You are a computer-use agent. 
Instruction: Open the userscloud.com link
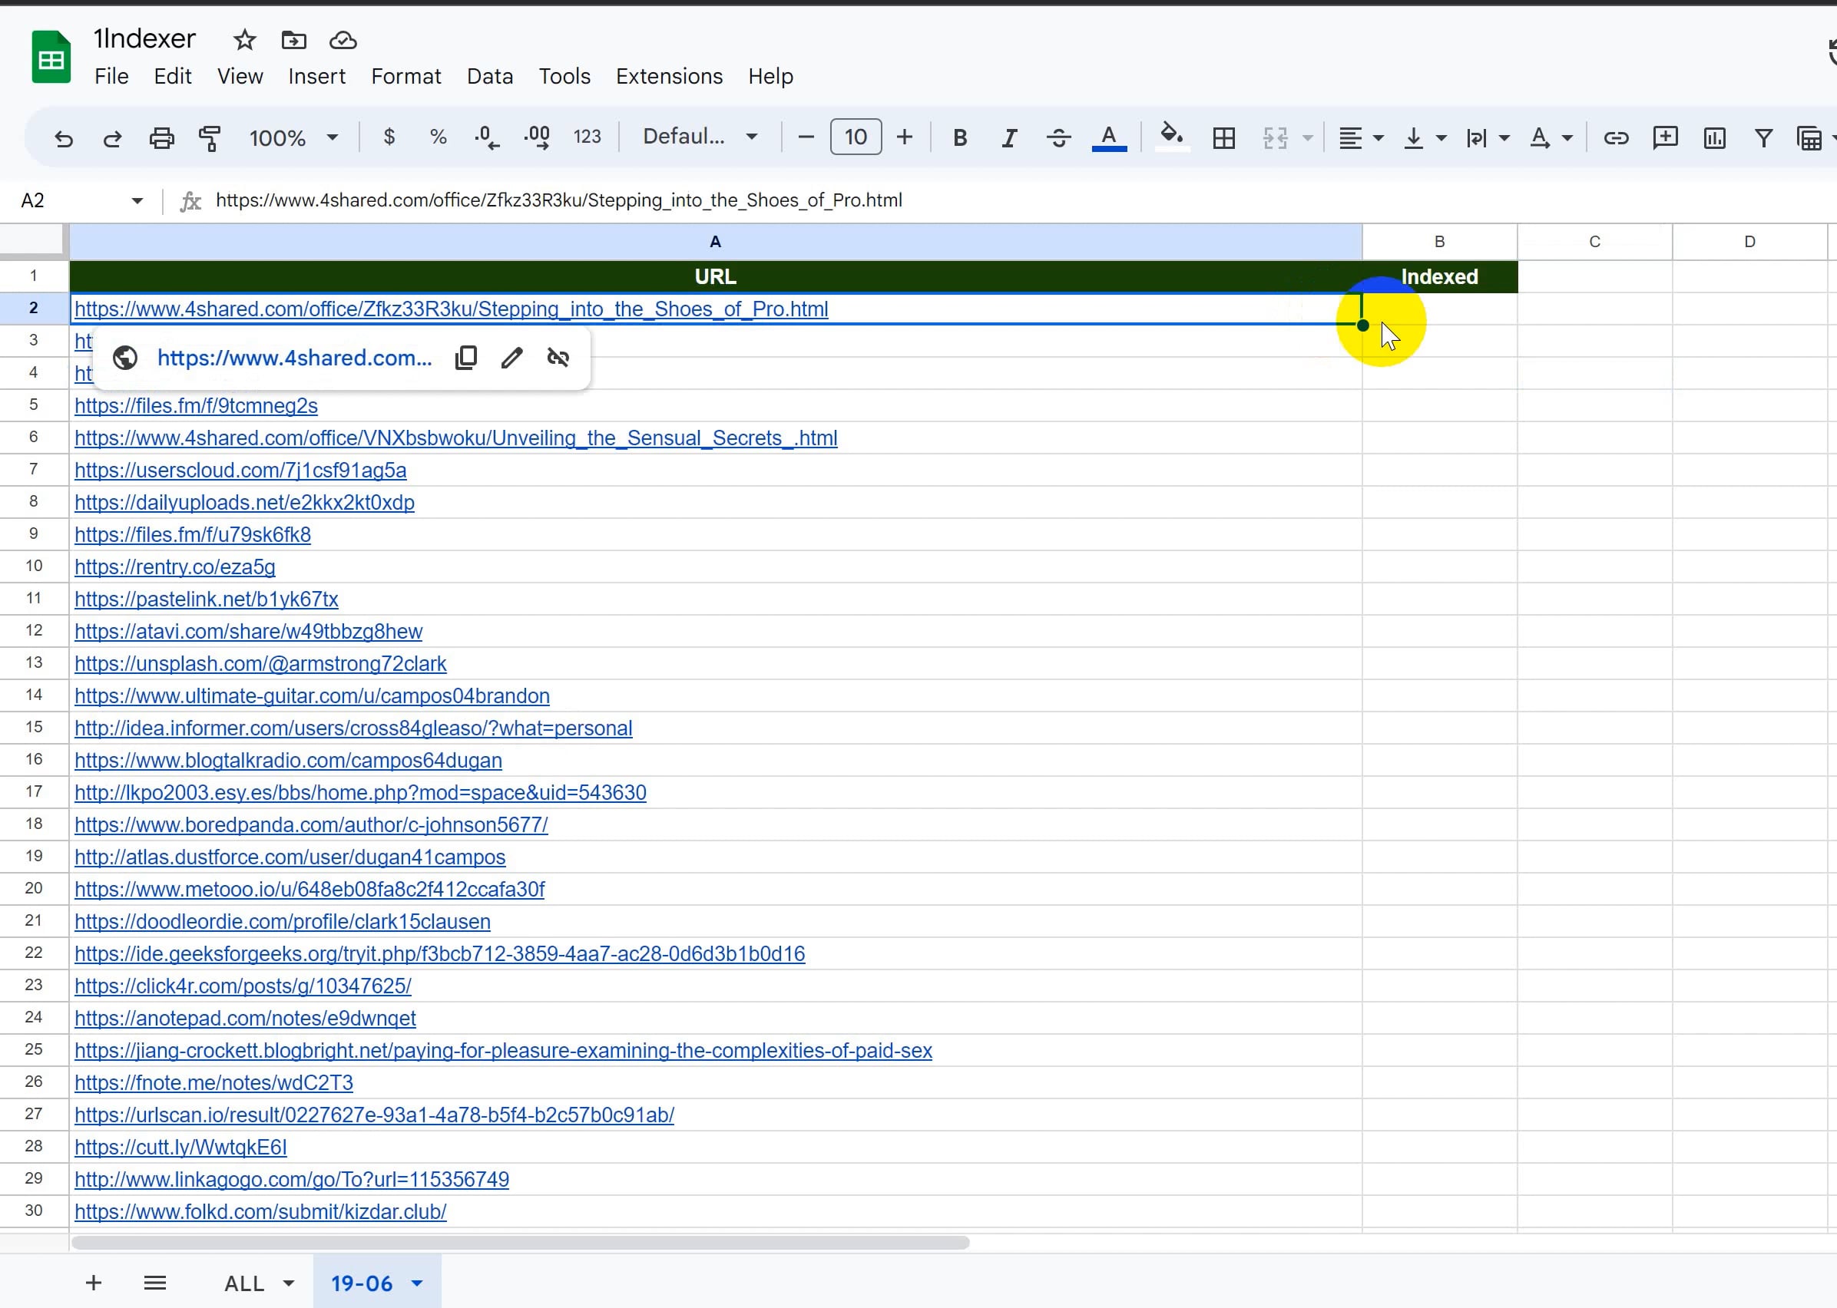[x=240, y=471]
